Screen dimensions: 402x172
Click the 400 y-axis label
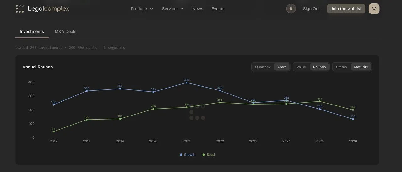pos(31,82)
